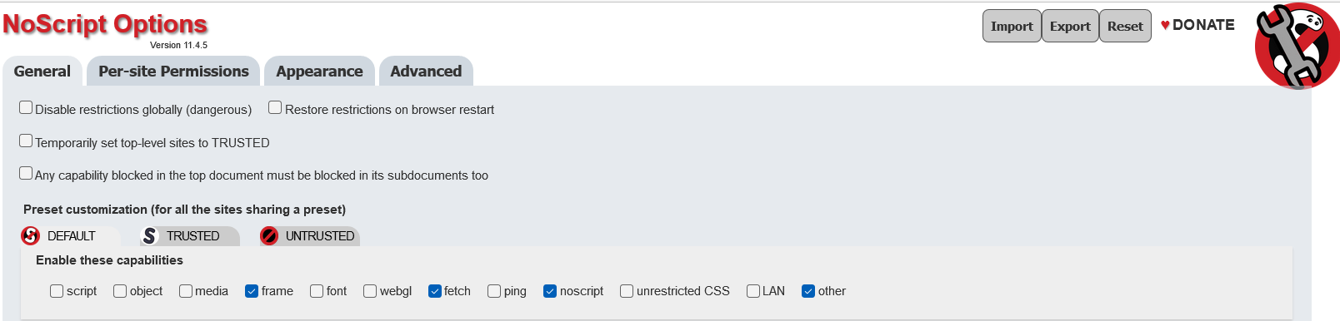Open the Advanced tab
1340x321 pixels.
point(426,72)
